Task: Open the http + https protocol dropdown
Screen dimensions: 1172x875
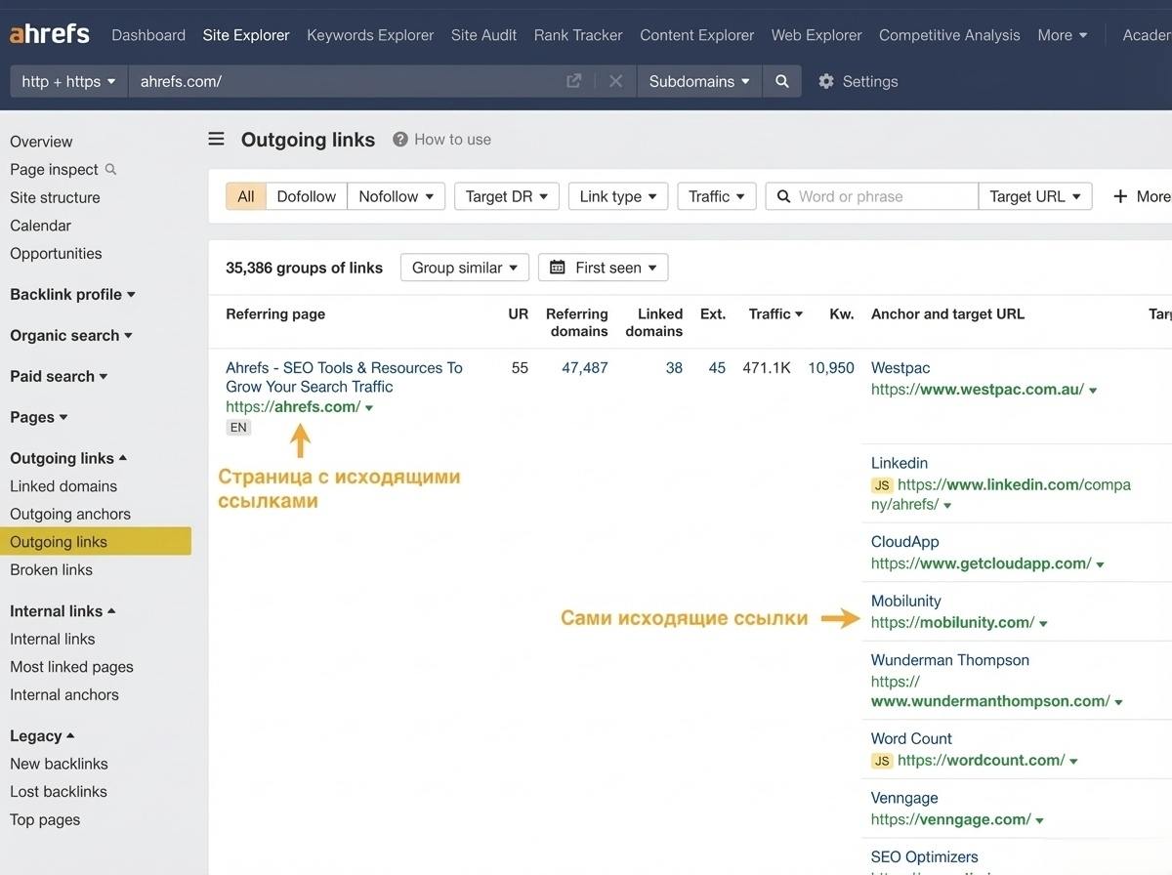Action: [x=68, y=82]
